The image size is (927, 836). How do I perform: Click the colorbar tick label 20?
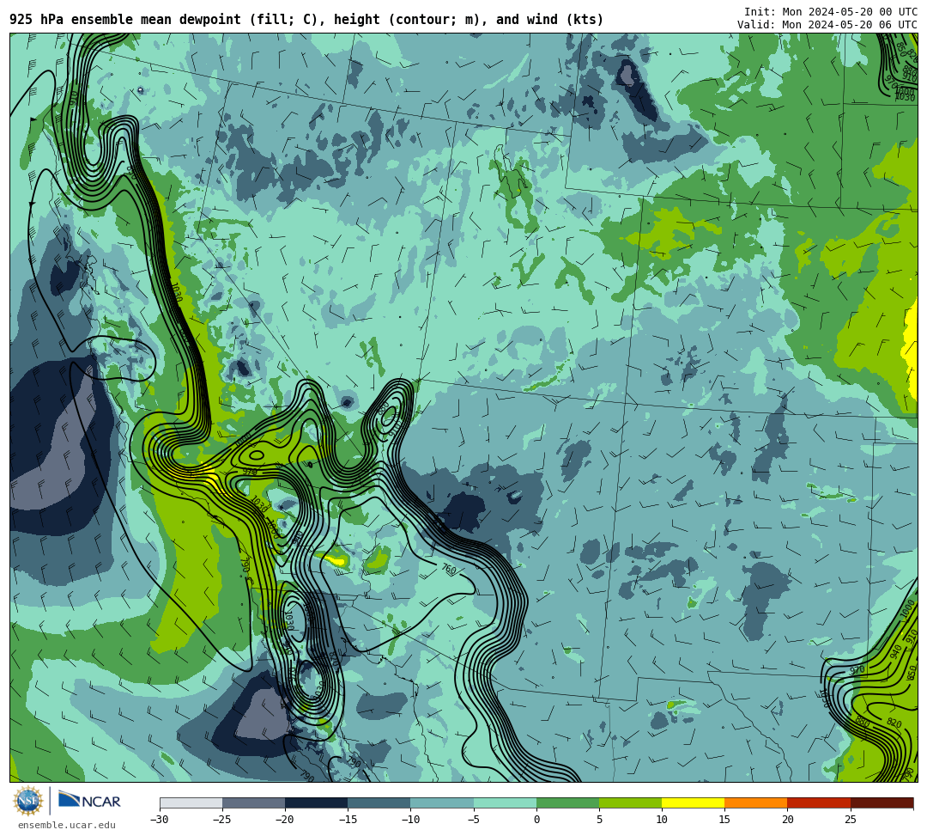787,820
